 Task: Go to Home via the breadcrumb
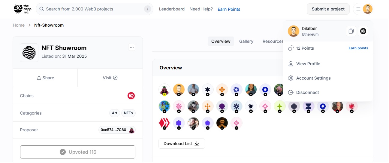19,25
